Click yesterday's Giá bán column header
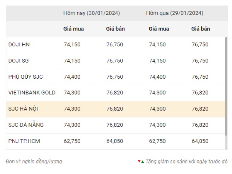This screenshot has height=174, width=232. 200,29
